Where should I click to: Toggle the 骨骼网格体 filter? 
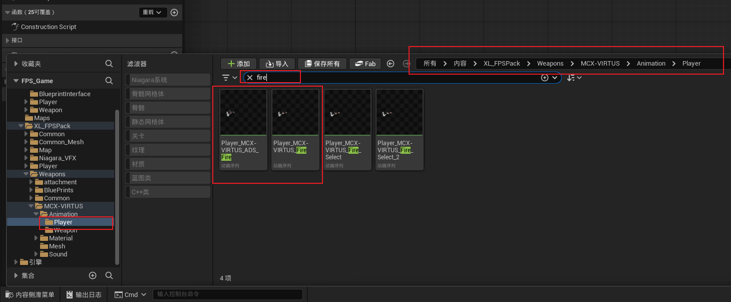point(168,94)
